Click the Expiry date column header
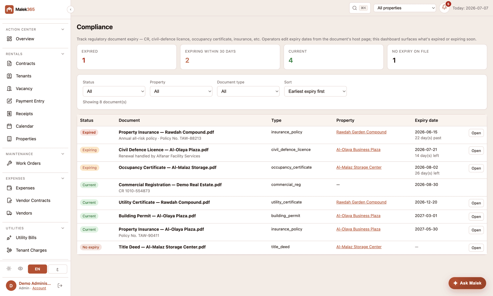This screenshot has width=493, height=296. (x=426, y=121)
